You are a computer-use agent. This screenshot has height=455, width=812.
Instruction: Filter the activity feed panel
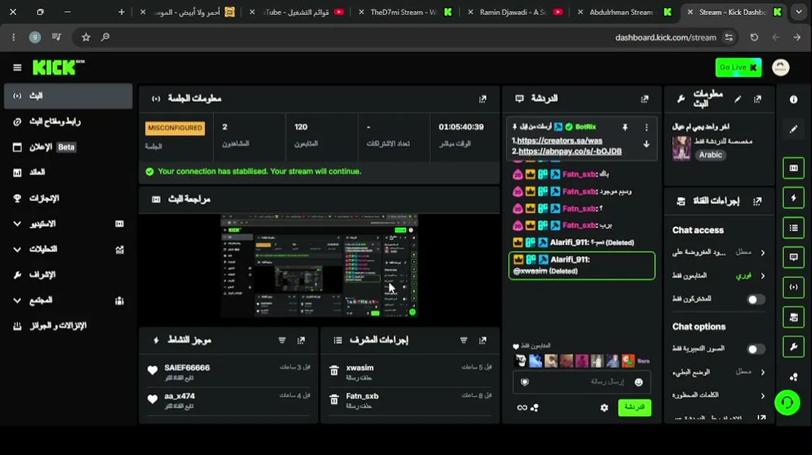pos(282,340)
